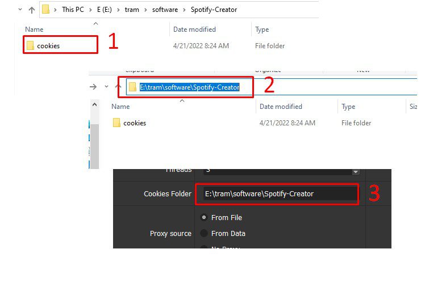Select cookies folder in second Explorer list
Image resolution: width=421 pixels, height=291 pixels.
tap(135, 123)
